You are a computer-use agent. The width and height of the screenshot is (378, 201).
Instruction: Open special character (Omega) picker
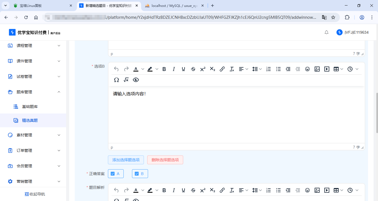[116, 80]
